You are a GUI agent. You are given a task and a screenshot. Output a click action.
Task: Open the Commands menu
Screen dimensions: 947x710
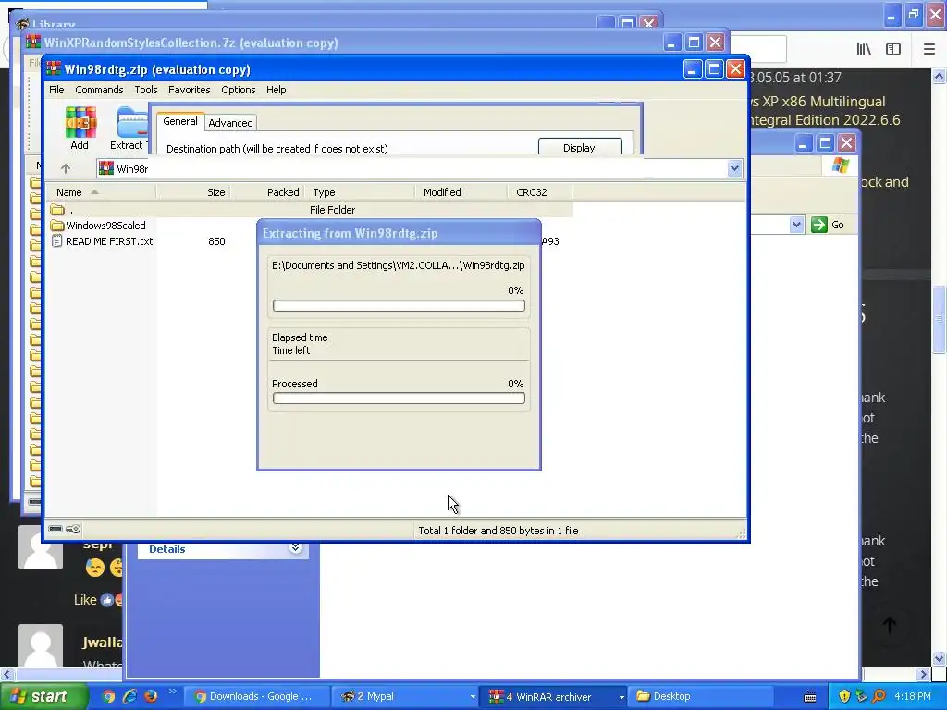99,90
